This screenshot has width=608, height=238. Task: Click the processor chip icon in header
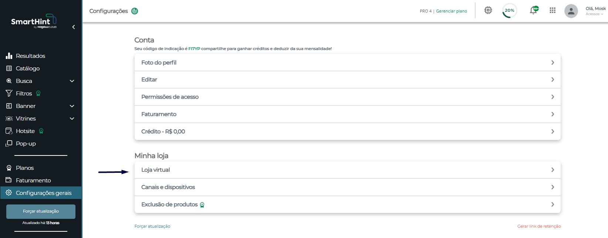click(x=488, y=10)
